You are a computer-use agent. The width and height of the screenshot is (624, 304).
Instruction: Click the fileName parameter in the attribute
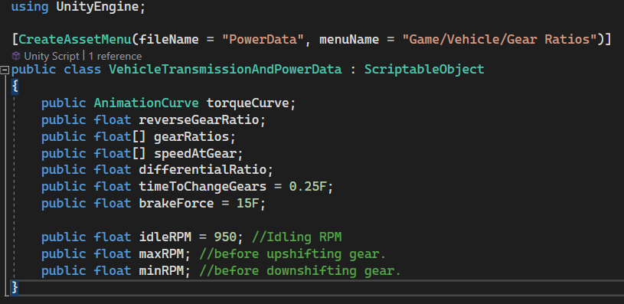point(168,40)
